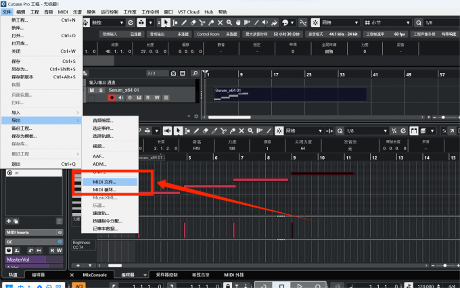The width and height of the screenshot is (460, 288).
Task: Open the grid type 小节 dropdown
Action: tap(387, 22)
